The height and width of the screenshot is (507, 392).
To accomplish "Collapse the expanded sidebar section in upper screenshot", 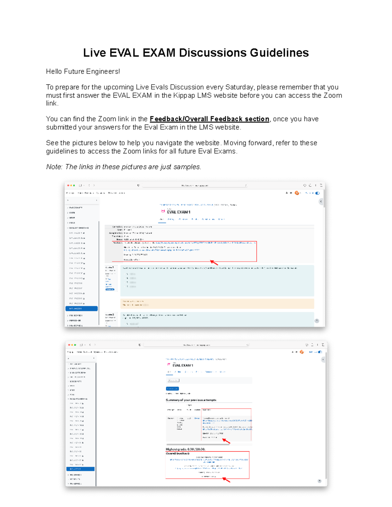I will point(68,228).
